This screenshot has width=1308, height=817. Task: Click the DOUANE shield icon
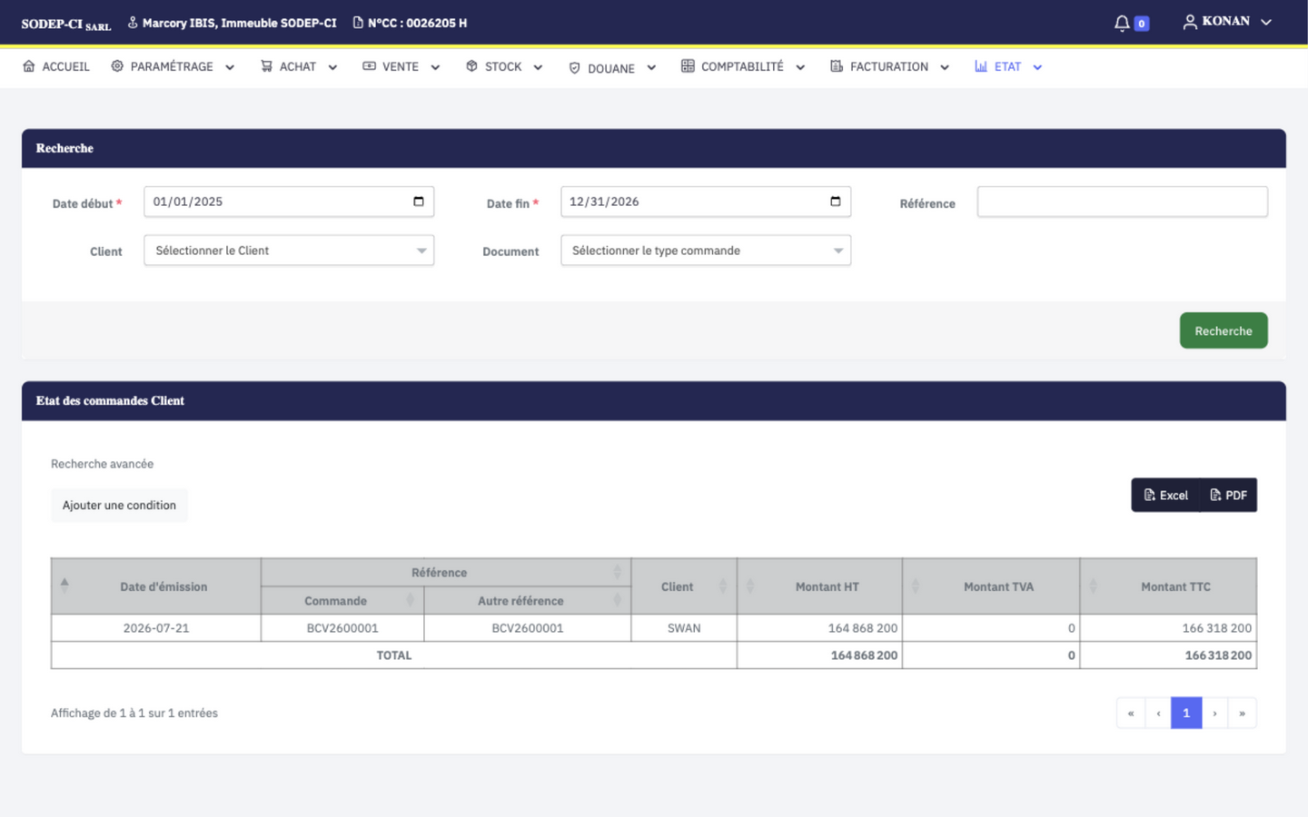tap(574, 68)
